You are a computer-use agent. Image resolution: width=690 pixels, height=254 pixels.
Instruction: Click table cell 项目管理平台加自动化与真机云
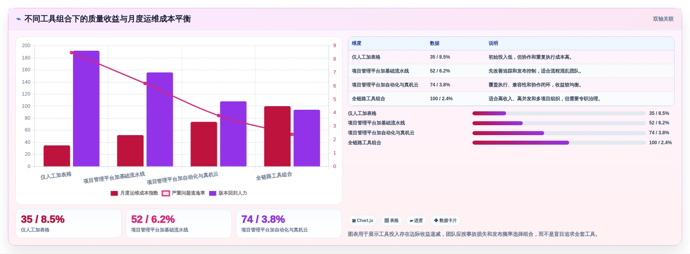(385, 85)
